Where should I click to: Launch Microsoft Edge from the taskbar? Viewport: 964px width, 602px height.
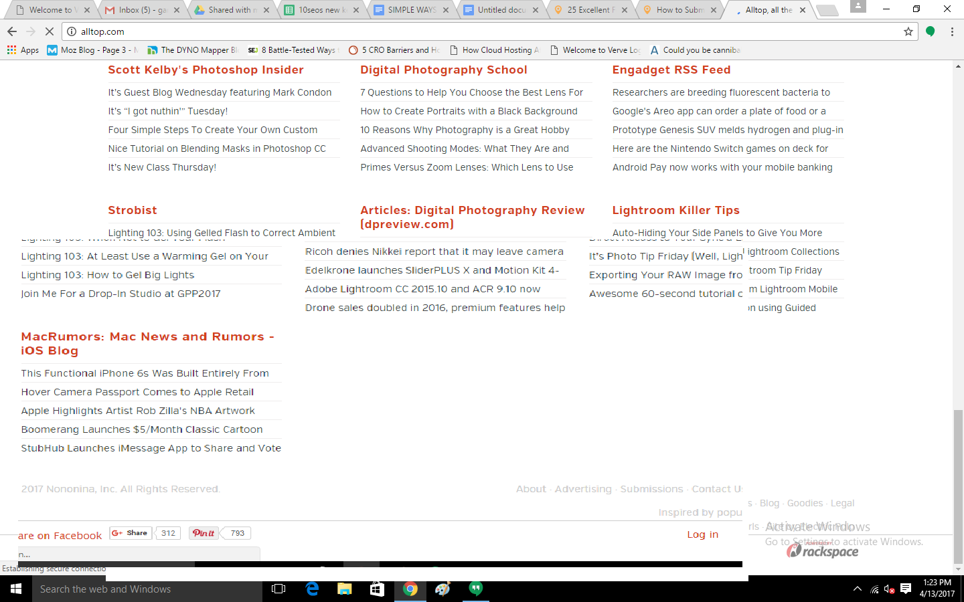pos(312,589)
